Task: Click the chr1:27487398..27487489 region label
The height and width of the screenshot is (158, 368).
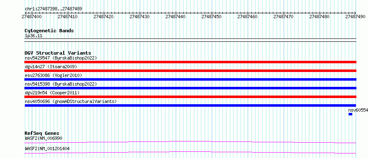Action: pos(53,9)
